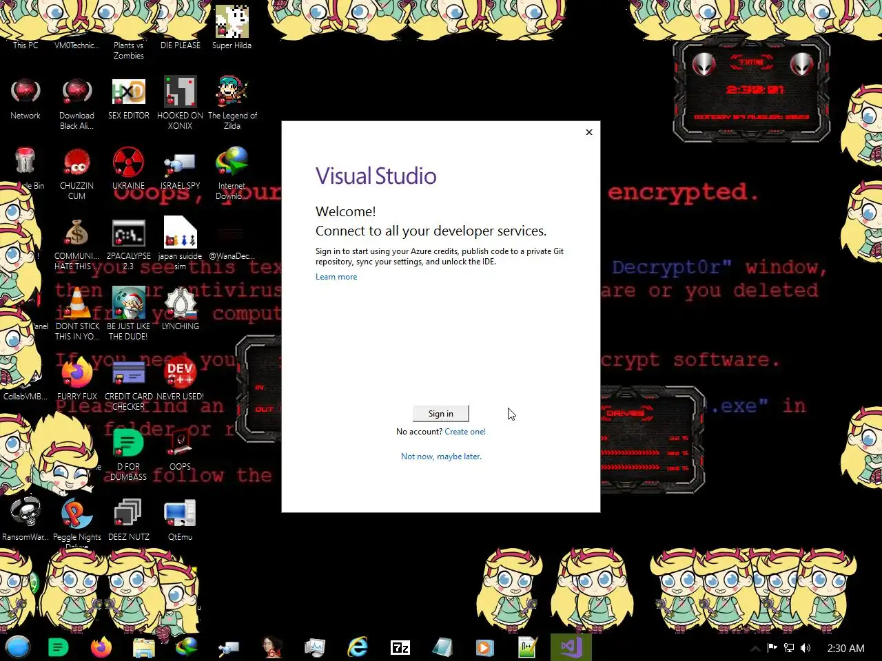The image size is (882, 661).
Task: Select the Internet Downlo... desktop icon
Action: click(x=232, y=174)
